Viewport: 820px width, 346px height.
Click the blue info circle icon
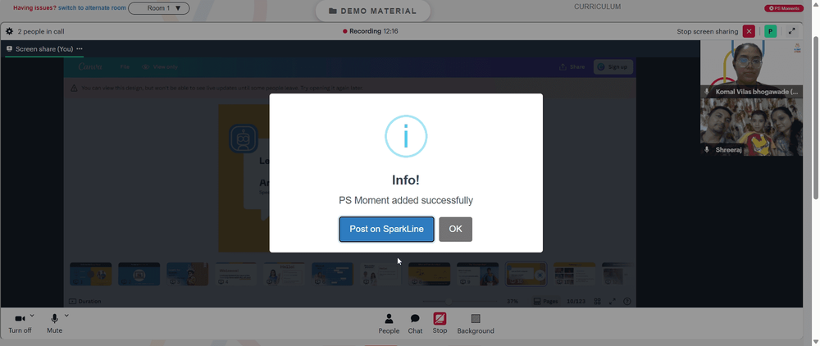pos(406,136)
